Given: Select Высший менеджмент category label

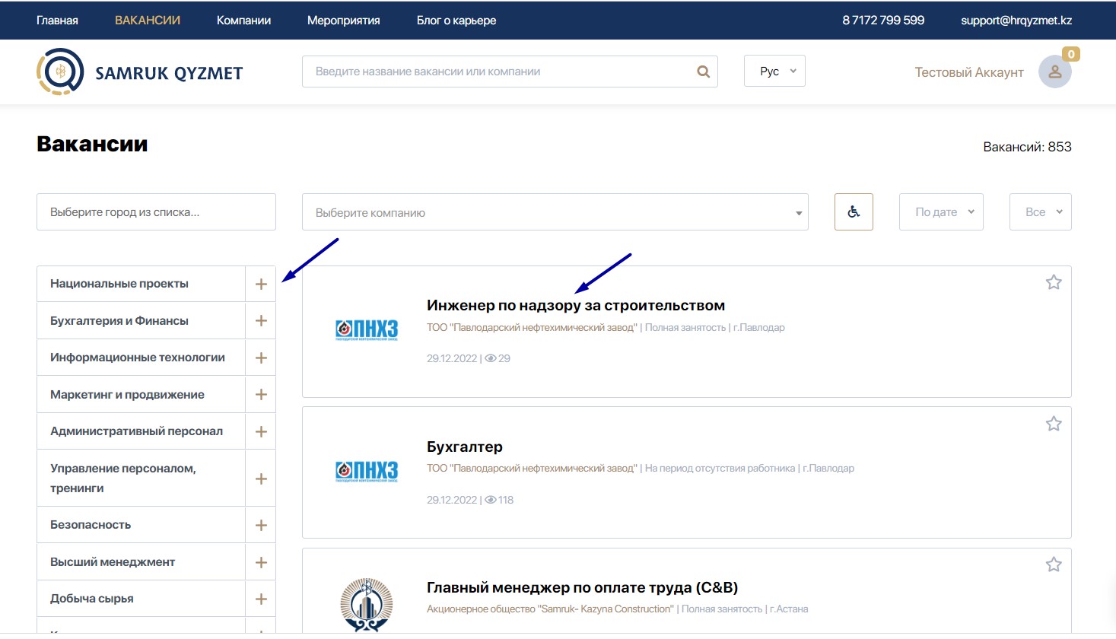Looking at the screenshot, I should tap(113, 562).
